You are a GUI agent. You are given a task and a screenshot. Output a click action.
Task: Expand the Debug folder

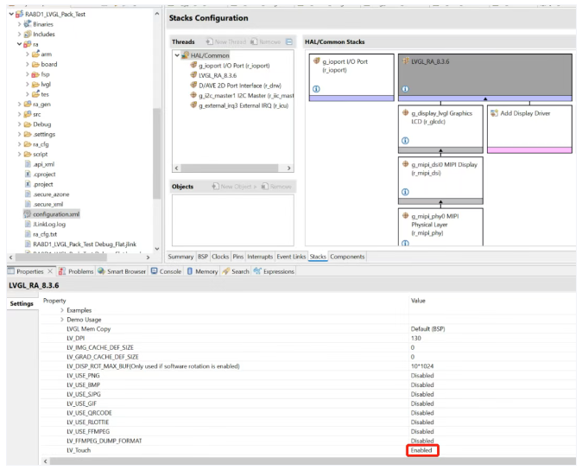pos(19,124)
